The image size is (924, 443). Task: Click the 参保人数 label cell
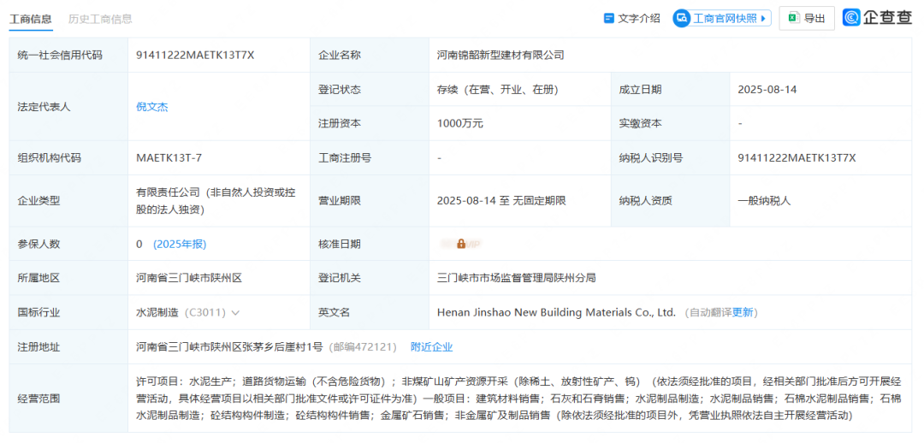click(68, 244)
